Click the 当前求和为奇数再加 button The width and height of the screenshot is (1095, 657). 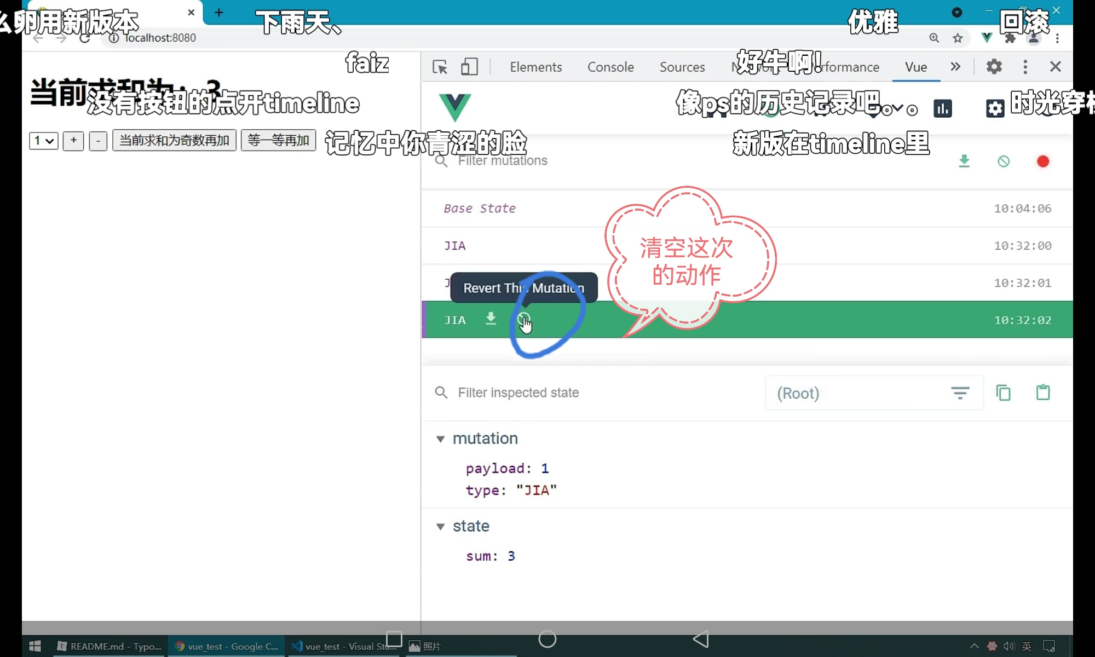tap(174, 141)
